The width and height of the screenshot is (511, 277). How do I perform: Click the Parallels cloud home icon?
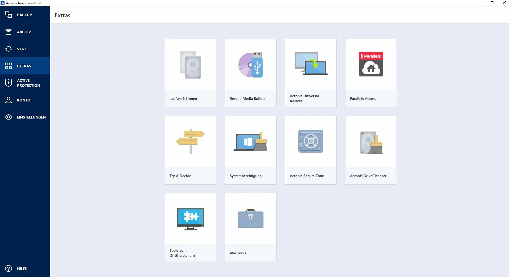tap(371, 64)
